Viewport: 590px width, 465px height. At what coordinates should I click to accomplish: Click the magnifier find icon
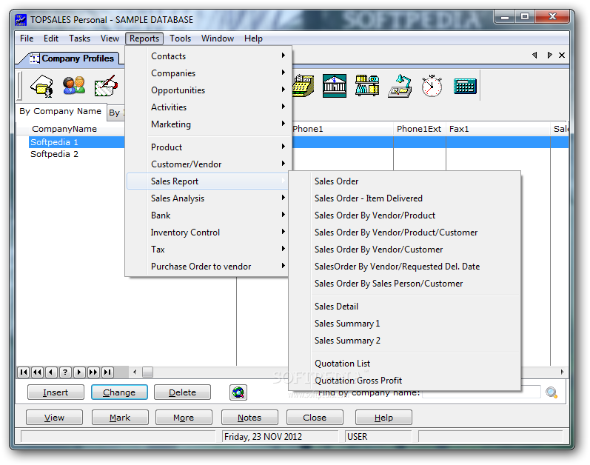pos(552,392)
